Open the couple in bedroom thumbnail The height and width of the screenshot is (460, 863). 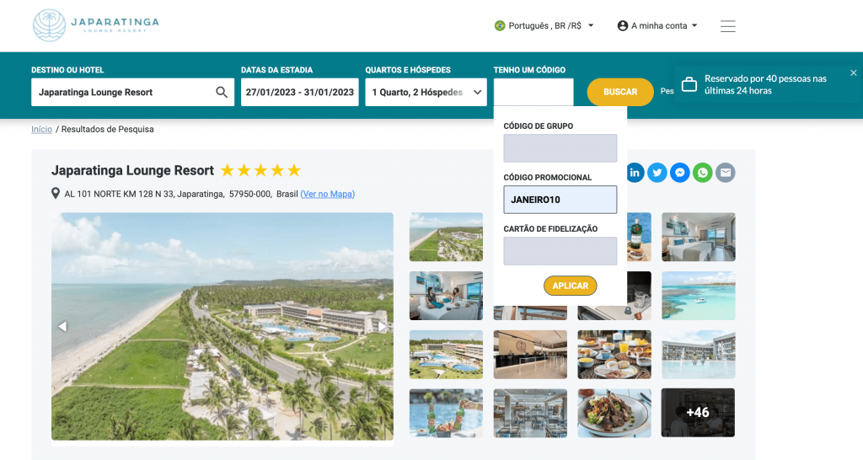(x=447, y=296)
